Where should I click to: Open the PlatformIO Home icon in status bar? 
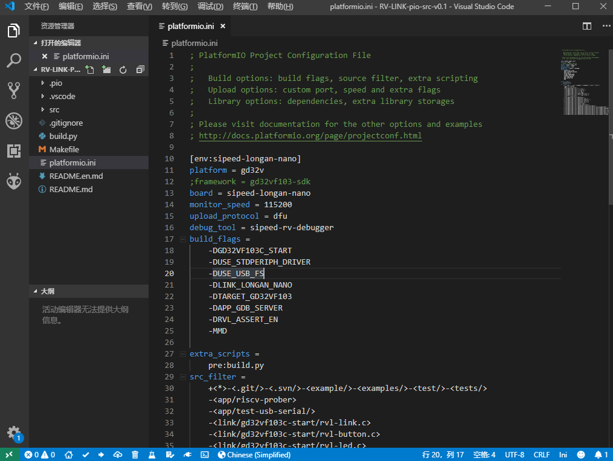pyautogui.click(x=69, y=454)
